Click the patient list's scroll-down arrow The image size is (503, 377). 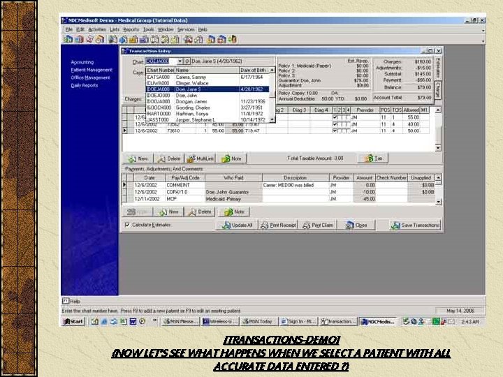(x=272, y=119)
